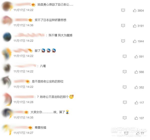Reply to the 117-likes comment
The width and height of the screenshot is (150, 140).
click(125, 102)
